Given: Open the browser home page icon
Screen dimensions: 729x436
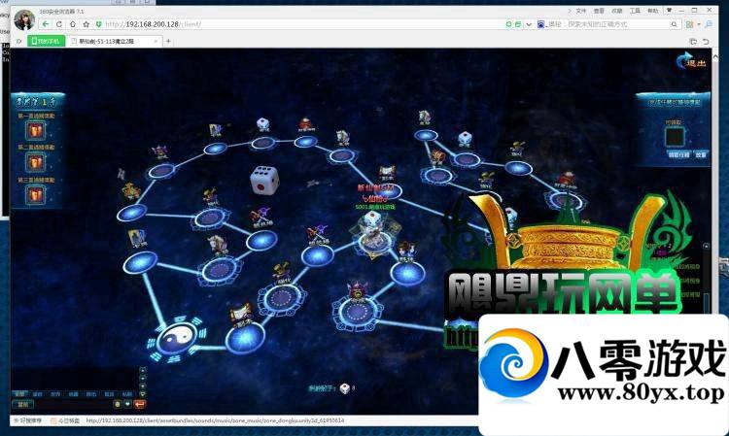Looking at the screenshot, I should coord(73,24).
